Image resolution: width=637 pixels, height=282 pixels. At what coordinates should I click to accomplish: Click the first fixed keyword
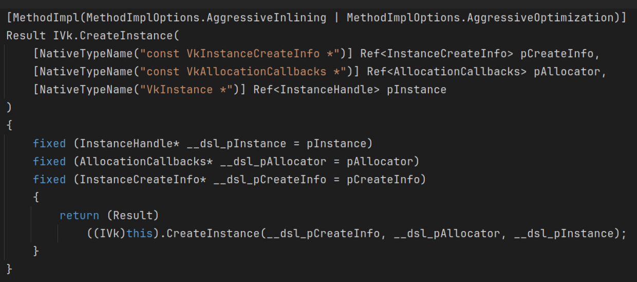[49, 143]
